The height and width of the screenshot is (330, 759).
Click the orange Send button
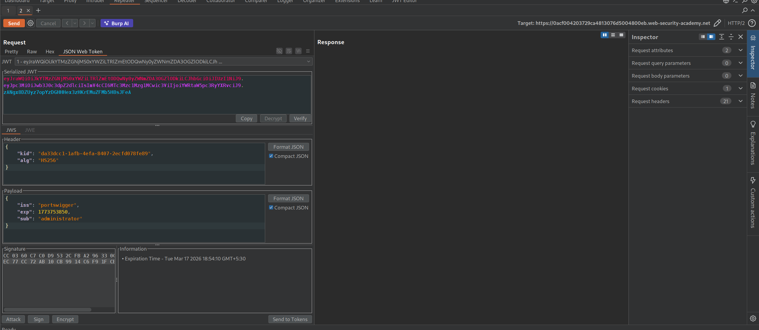point(14,23)
